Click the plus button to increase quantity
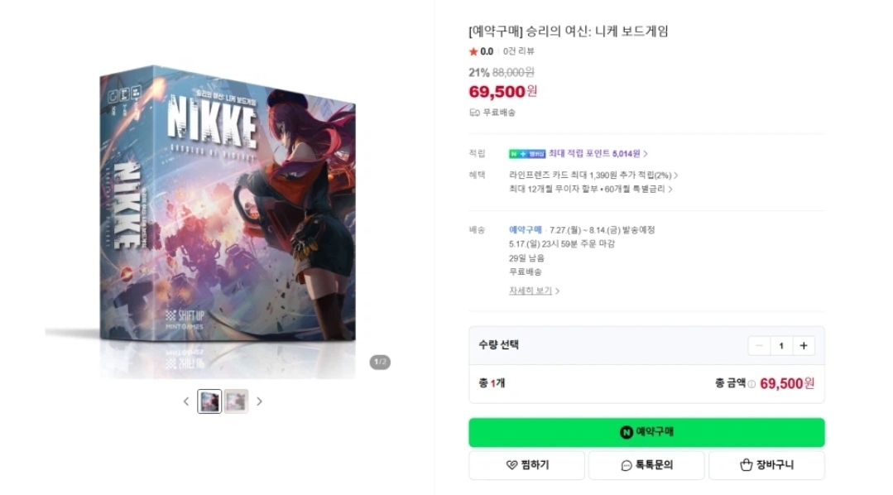 pyautogui.click(x=803, y=346)
